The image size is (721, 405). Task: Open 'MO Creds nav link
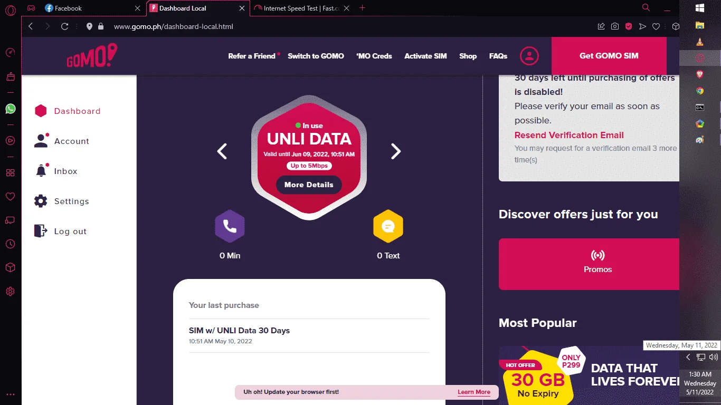[374, 56]
